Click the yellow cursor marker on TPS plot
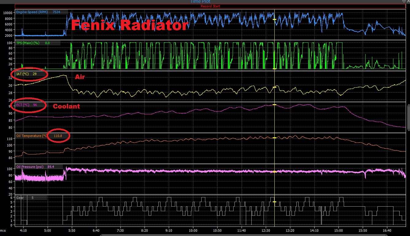This screenshot has height=236, width=410. 274,69
